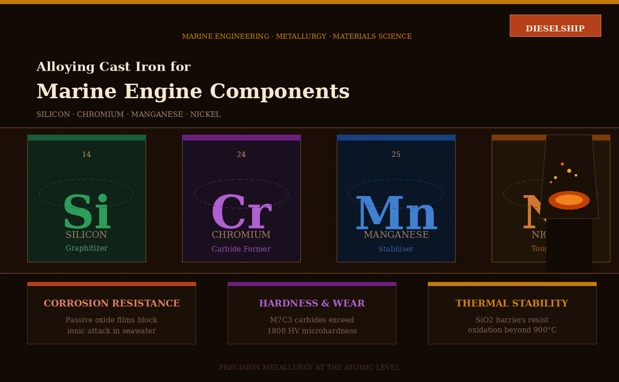Expand the CORROSION RESISTANCE card
This screenshot has width=619, height=382.
coord(112,313)
